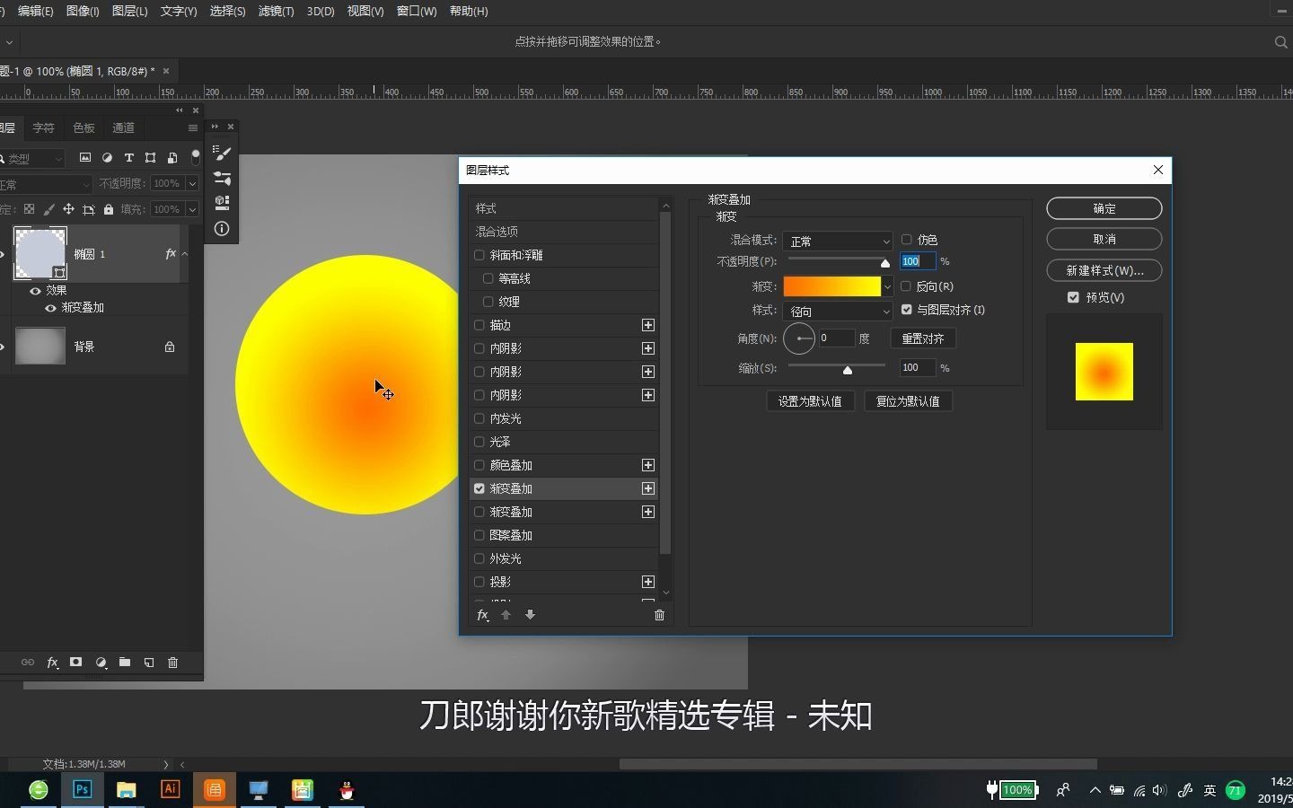Screen dimensions: 1293x808
Task: Filter layers by pixel layer icon
Action: click(x=85, y=158)
